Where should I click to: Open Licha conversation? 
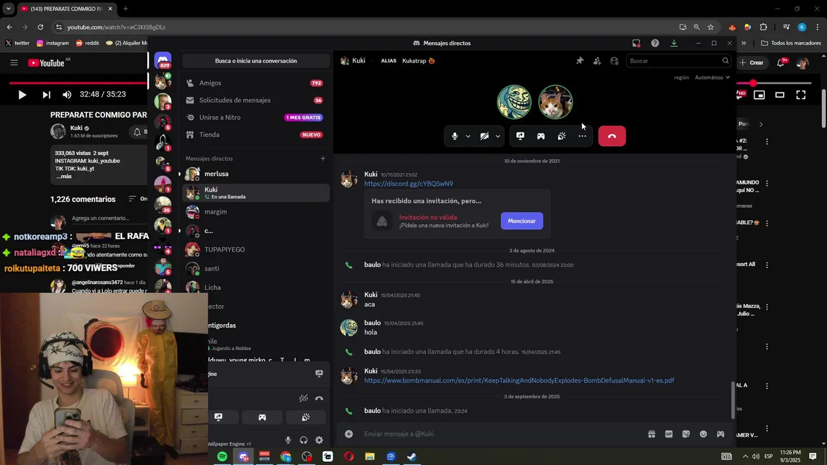[x=256, y=287]
